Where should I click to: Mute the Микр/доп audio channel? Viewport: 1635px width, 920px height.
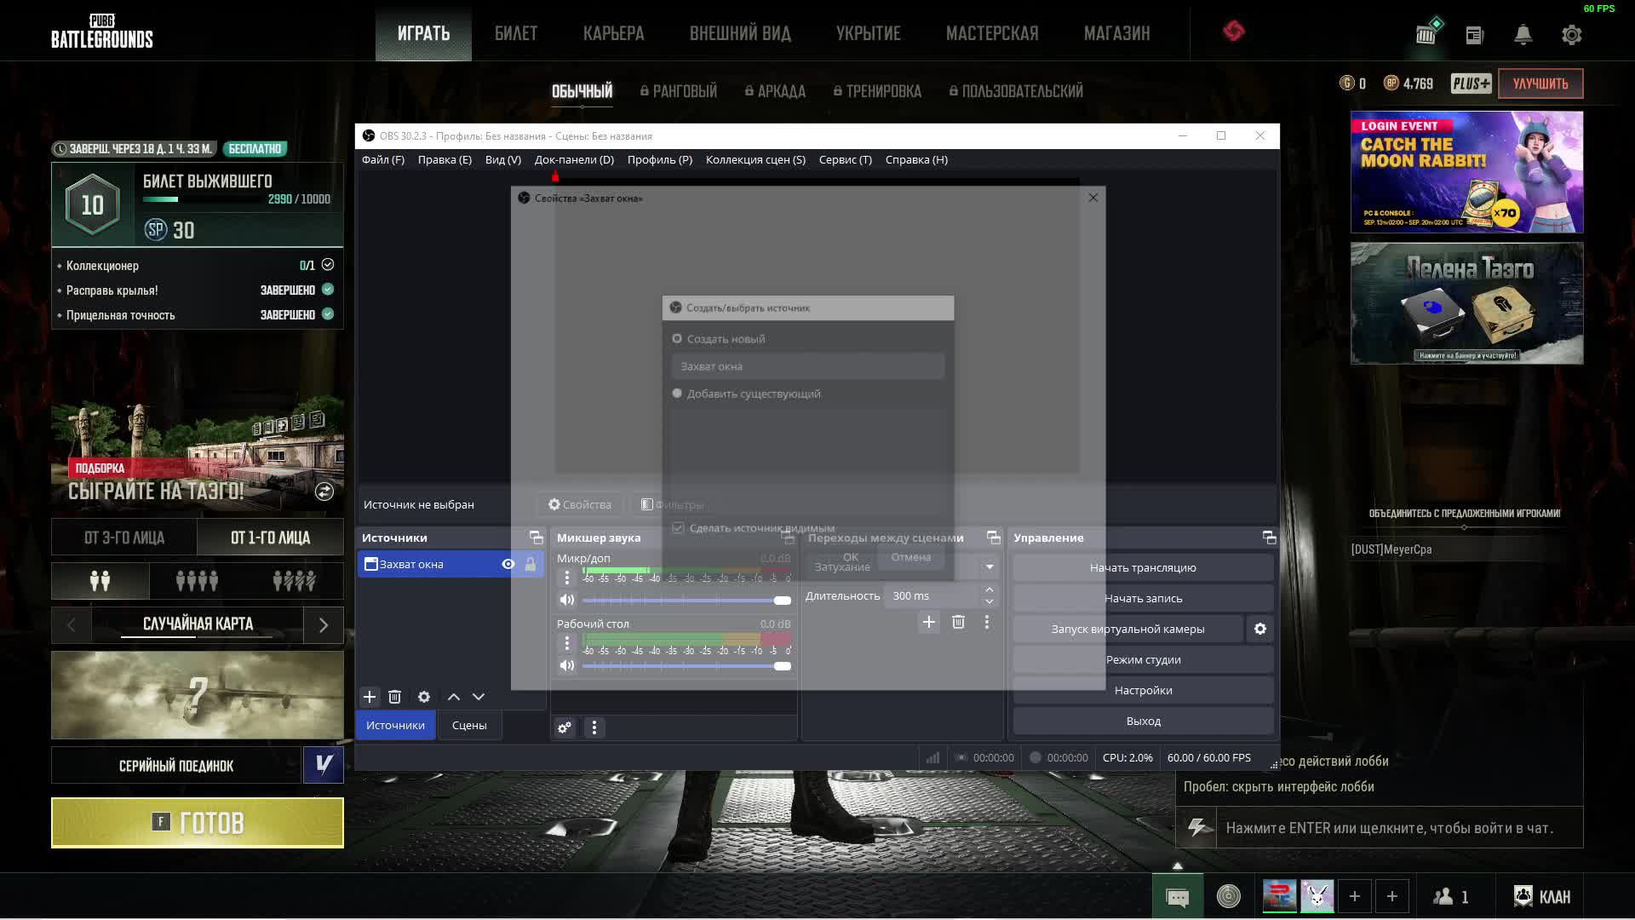point(567,600)
